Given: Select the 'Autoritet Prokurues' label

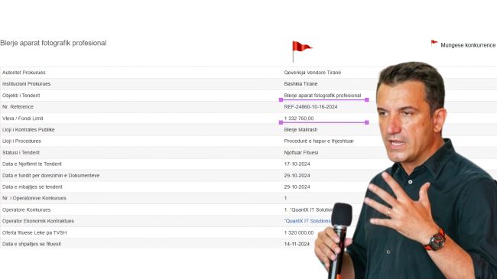Looking at the screenshot, I should point(24,73).
